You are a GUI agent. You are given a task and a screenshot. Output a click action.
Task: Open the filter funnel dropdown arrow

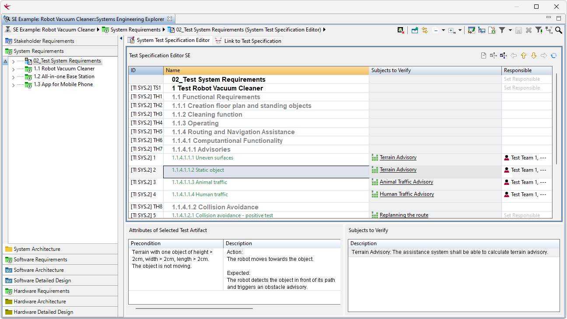pos(510,31)
